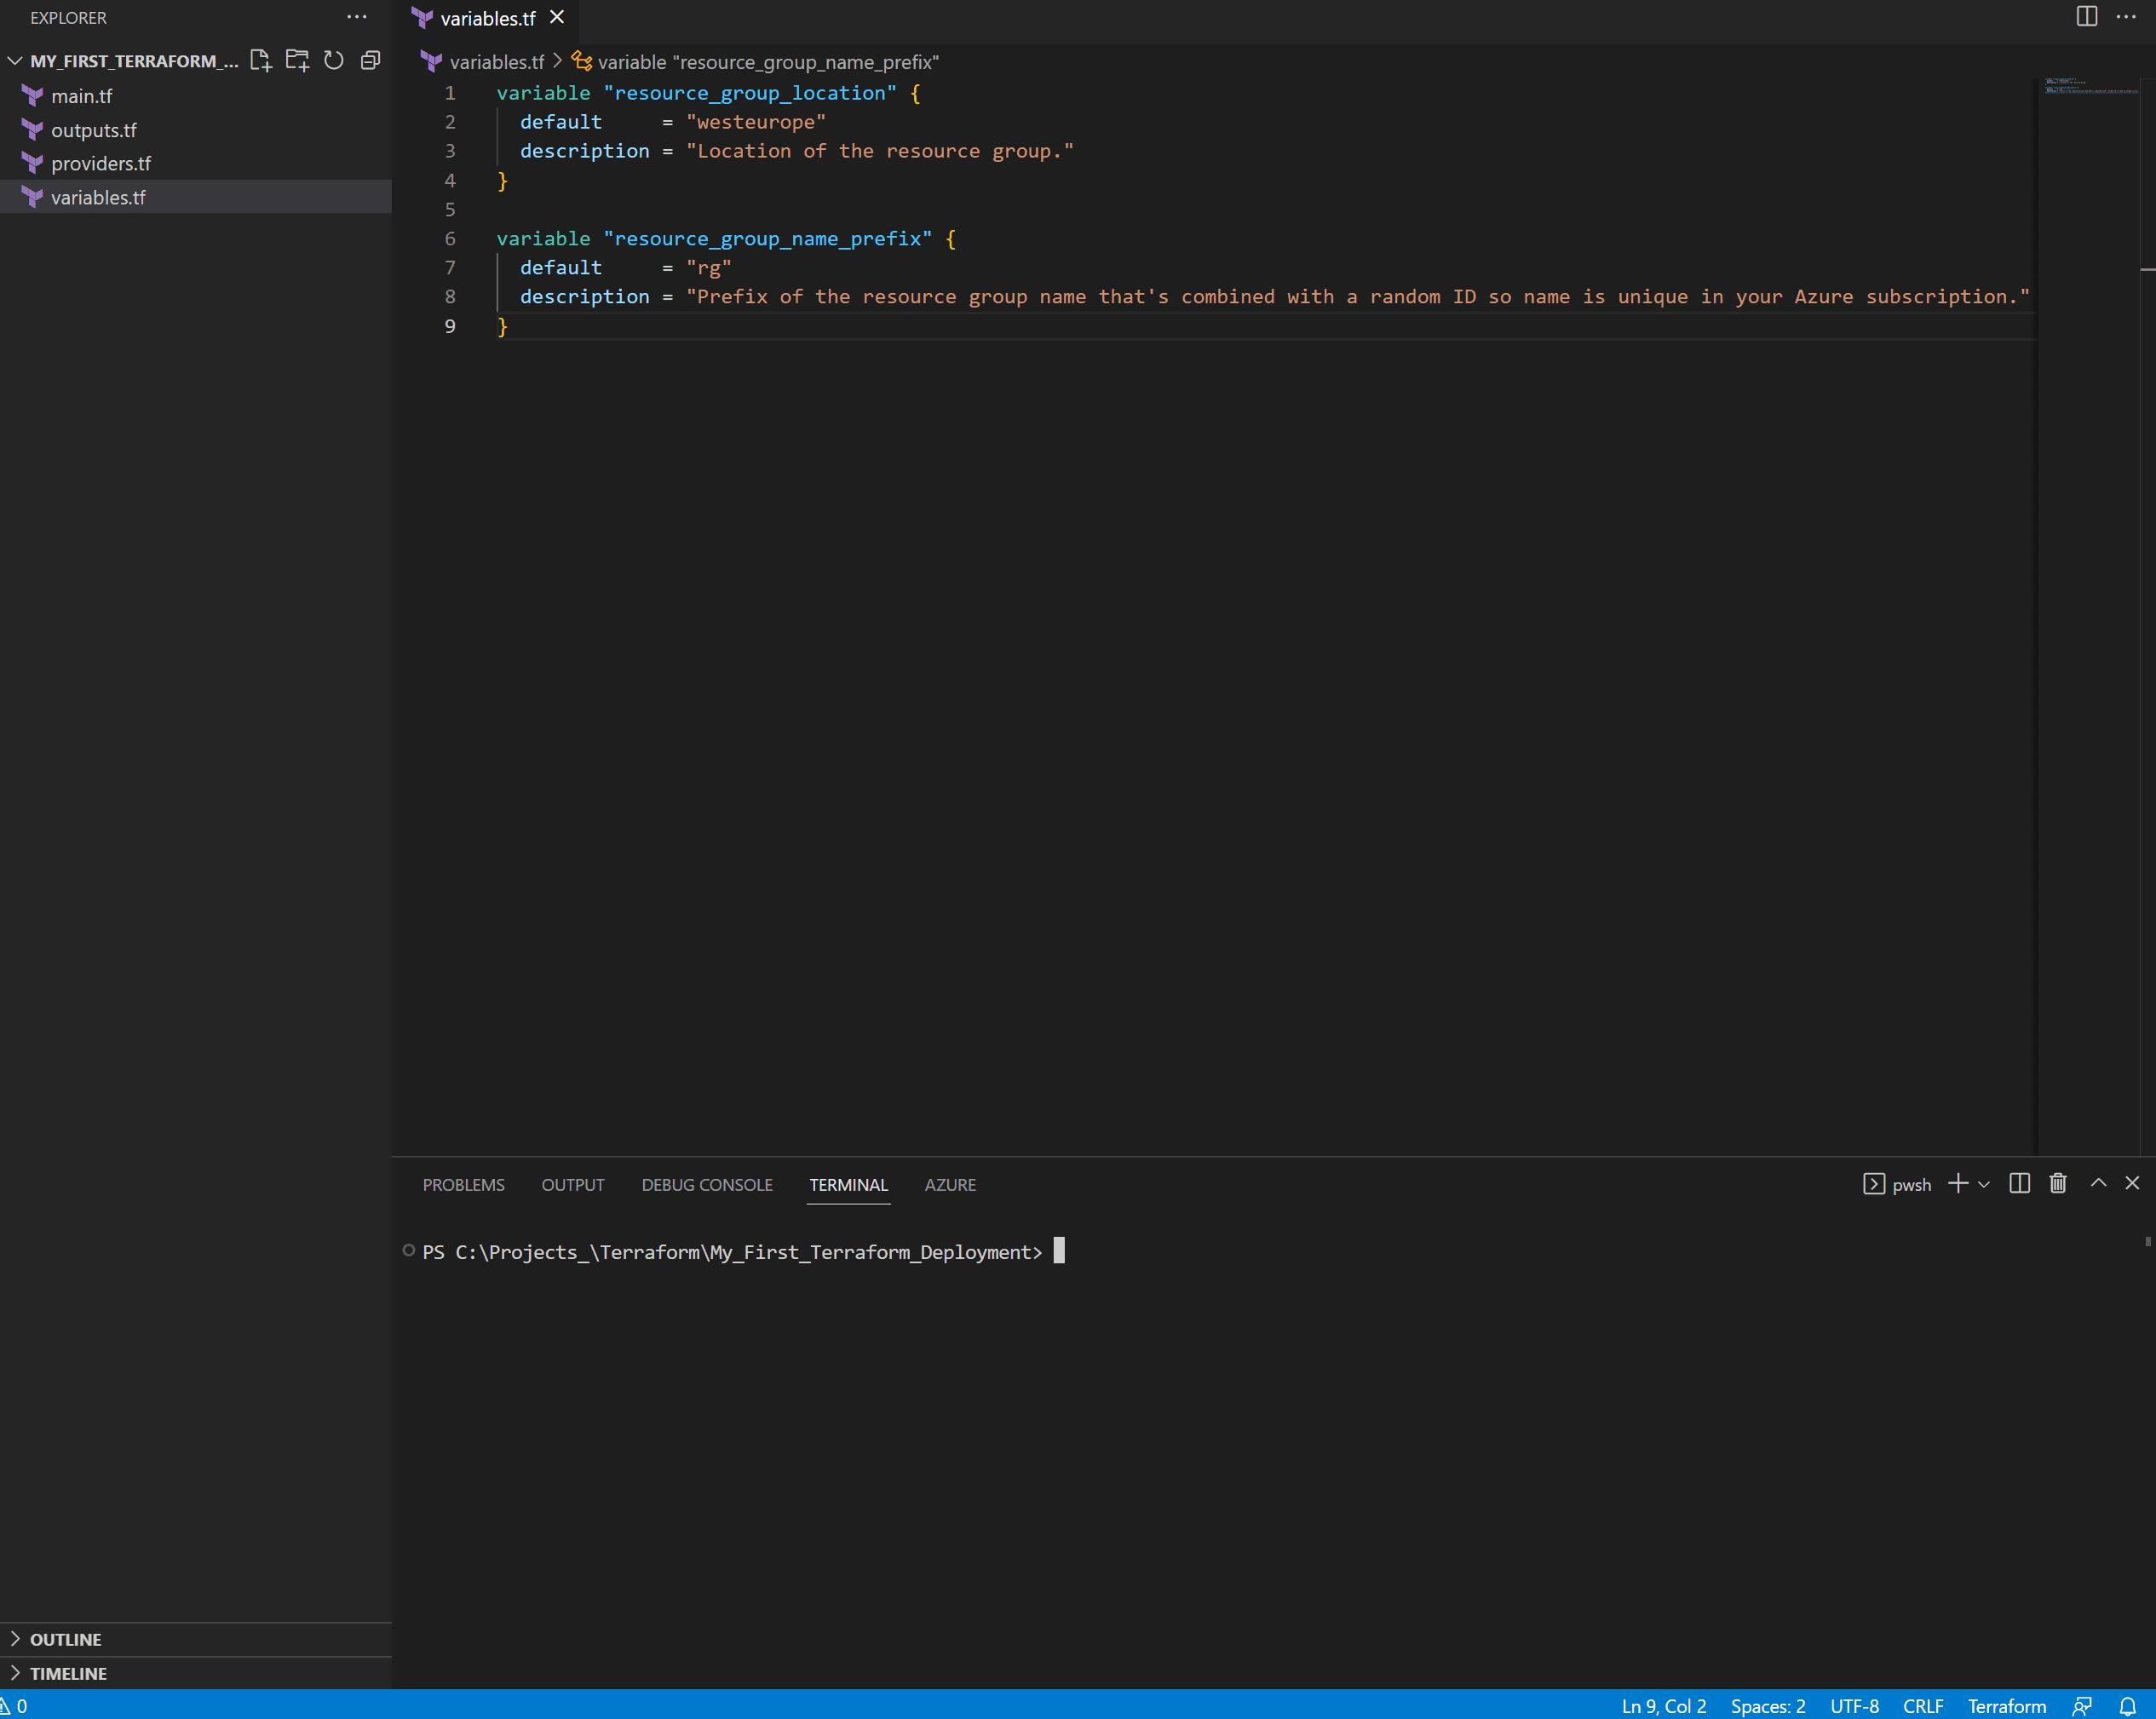Click the new terminal button in terminal panel
Image resolution: width=2156 pixels, height=1719 pixels.
pos(1959,1184)
